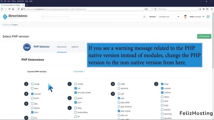Open the DirectAdmin apps grid icon

pyautogui.click(x=208, y=17)
